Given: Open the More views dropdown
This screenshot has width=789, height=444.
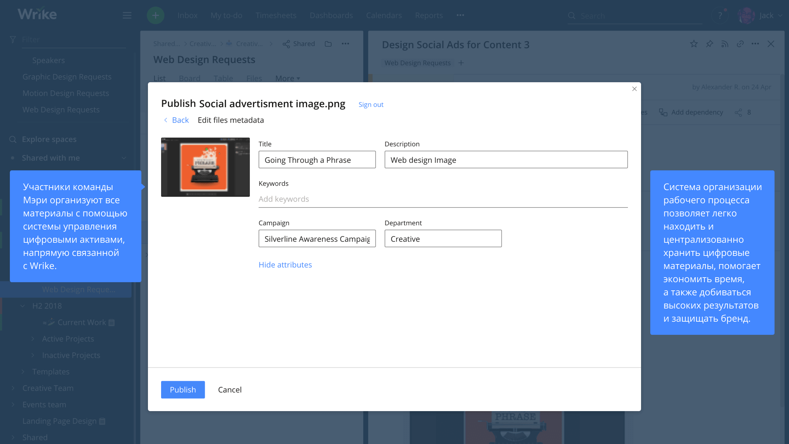Looking at the screenshot, I should (288, 78).
